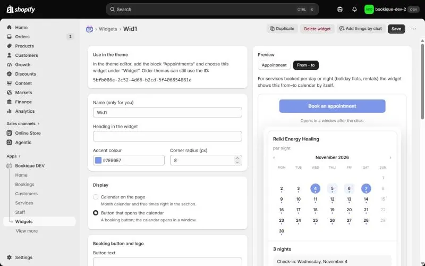Go to next month in preview calendar

click(390, 157)
